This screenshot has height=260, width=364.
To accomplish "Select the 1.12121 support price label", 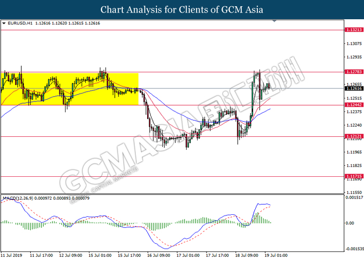I will point(354,136).
